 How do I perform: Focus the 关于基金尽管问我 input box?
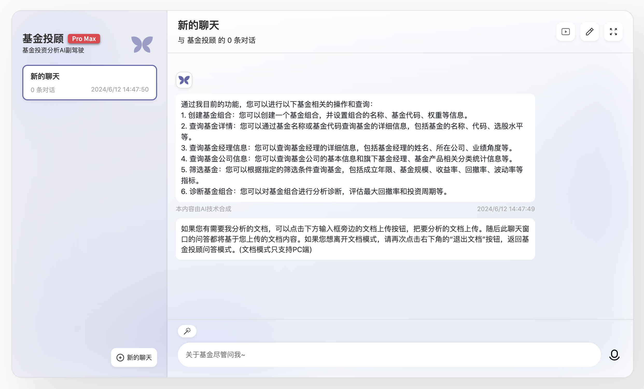coord(389,355)
